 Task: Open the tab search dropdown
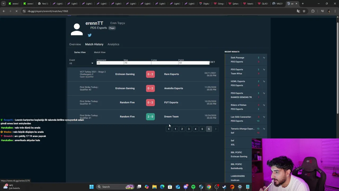(3, 3)
